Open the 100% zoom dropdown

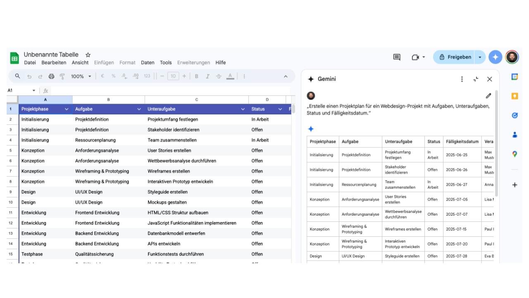81,76
